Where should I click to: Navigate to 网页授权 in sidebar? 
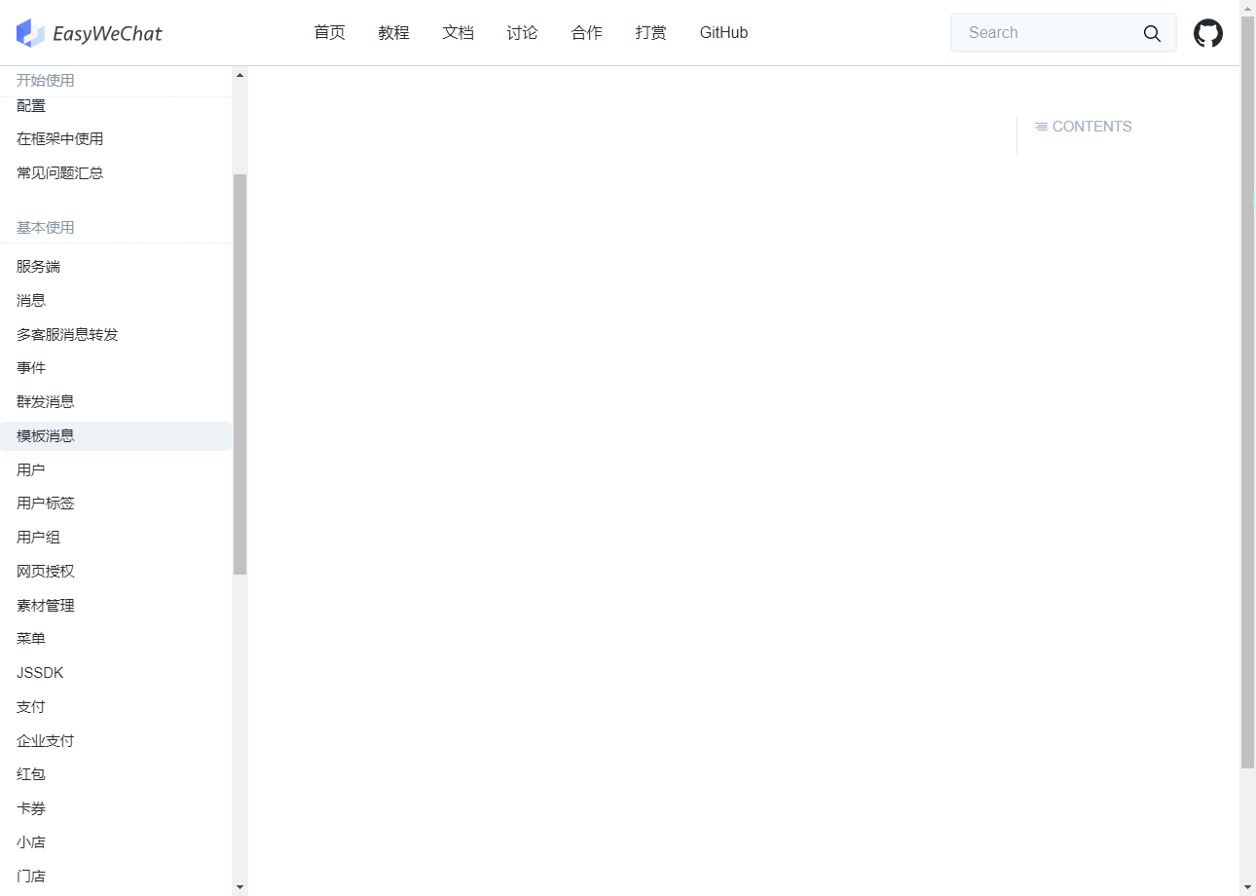45,571
